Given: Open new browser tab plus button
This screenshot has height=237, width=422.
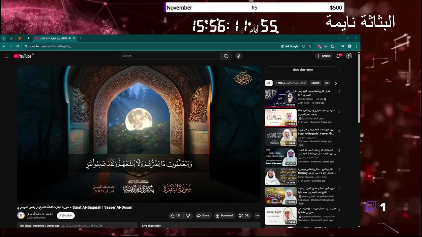Looking at the screenshot, I should point(80,38).
